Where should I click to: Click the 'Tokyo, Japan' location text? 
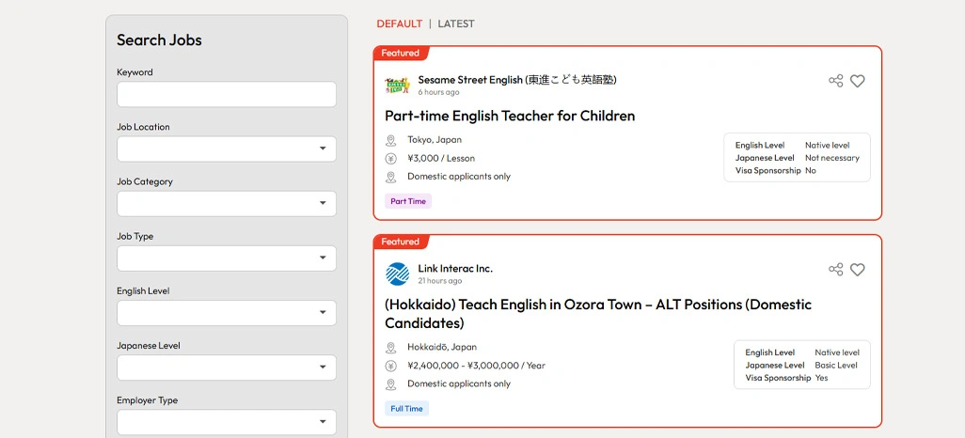tap(435, 140)
